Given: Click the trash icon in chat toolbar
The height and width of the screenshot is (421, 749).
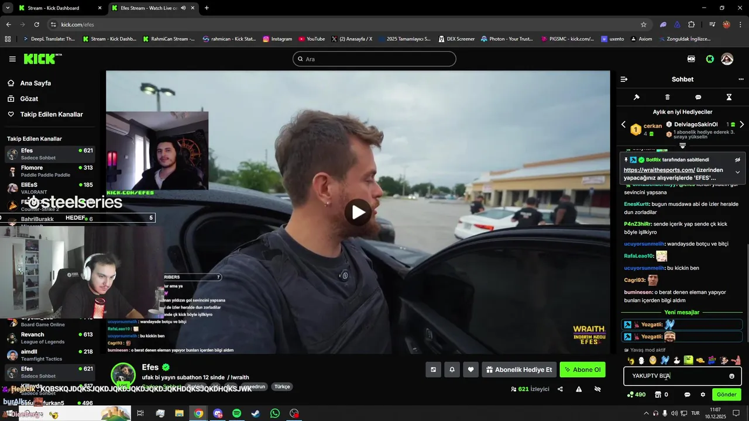Looking at the screenshot, I should point(668,97).
